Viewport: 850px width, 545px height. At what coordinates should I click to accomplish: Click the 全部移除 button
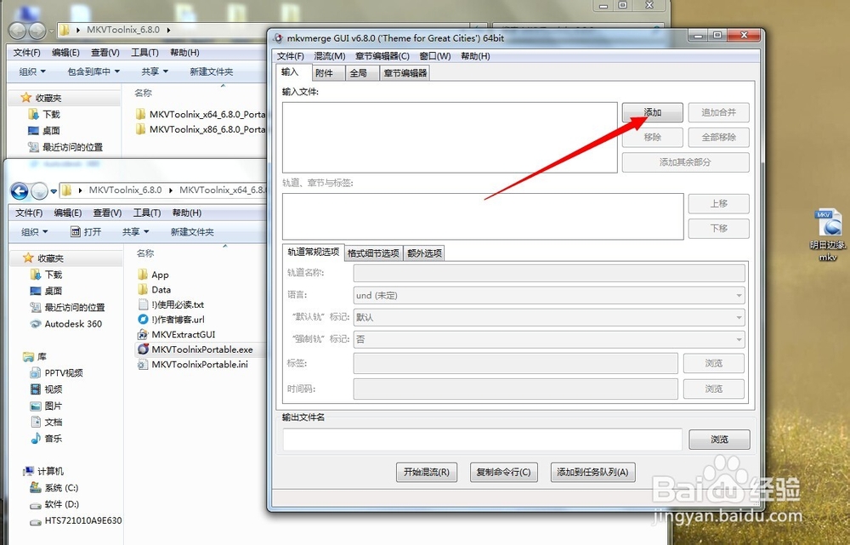pos(718,137)
